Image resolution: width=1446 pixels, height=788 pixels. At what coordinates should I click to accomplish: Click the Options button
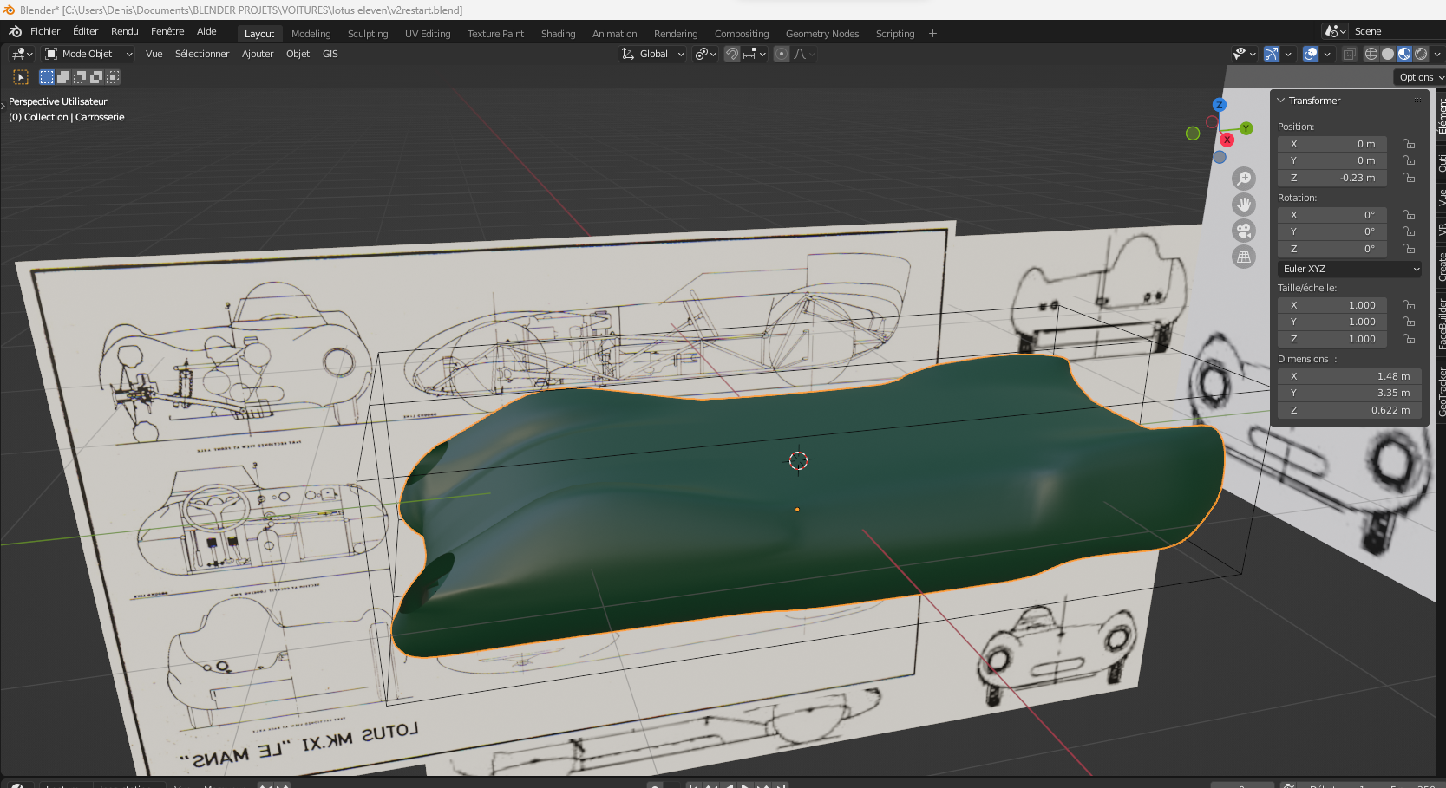click(1420, 77)
